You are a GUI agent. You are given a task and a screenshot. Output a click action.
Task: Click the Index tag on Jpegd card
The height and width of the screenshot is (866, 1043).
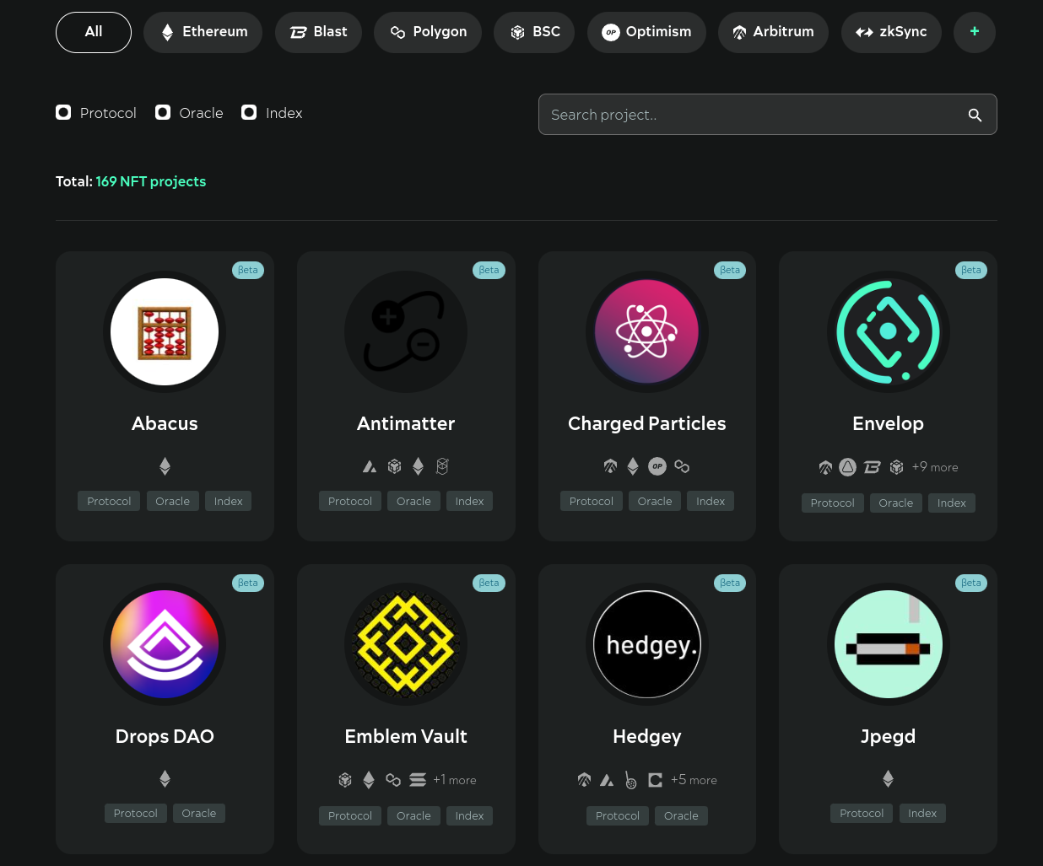(x=922, y=813)
